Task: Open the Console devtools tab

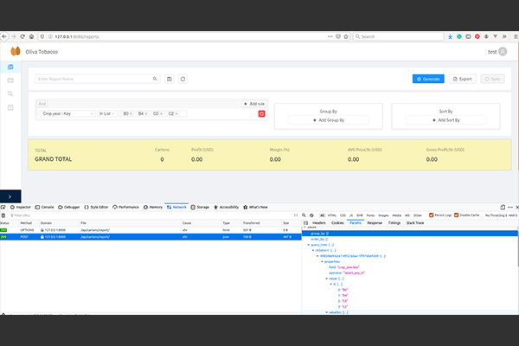Action: point(45,208)
